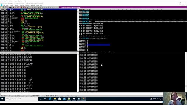The image size is (187, 105).
Task: Open Patches window with p button
Action: (44, 7)
